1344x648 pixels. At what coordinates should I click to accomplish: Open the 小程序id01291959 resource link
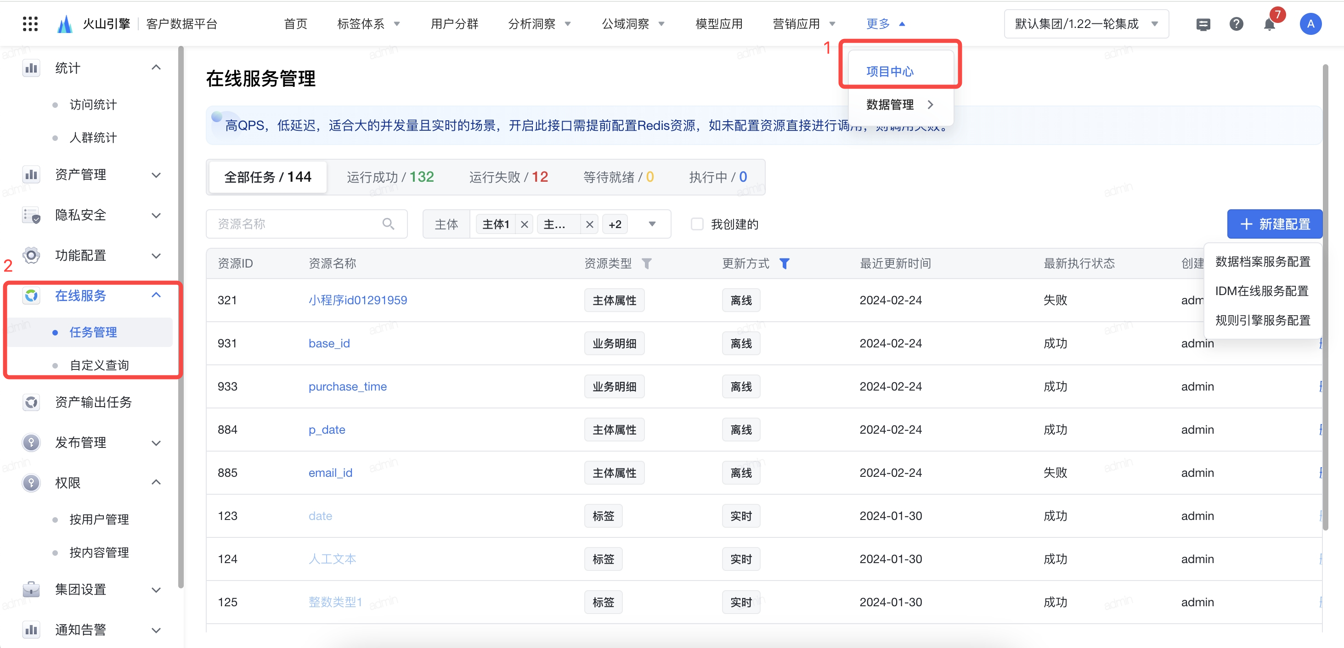358,300
